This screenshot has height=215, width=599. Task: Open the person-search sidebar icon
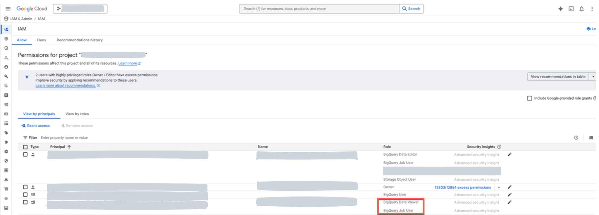[x=6, y=58]
